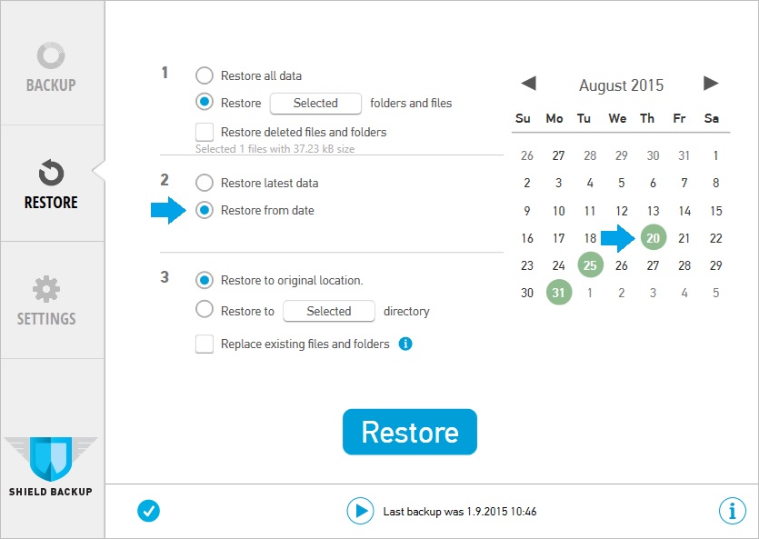The image size is (759, 539).
Task: Pick August 31 backup date
Action: (559, 293)
